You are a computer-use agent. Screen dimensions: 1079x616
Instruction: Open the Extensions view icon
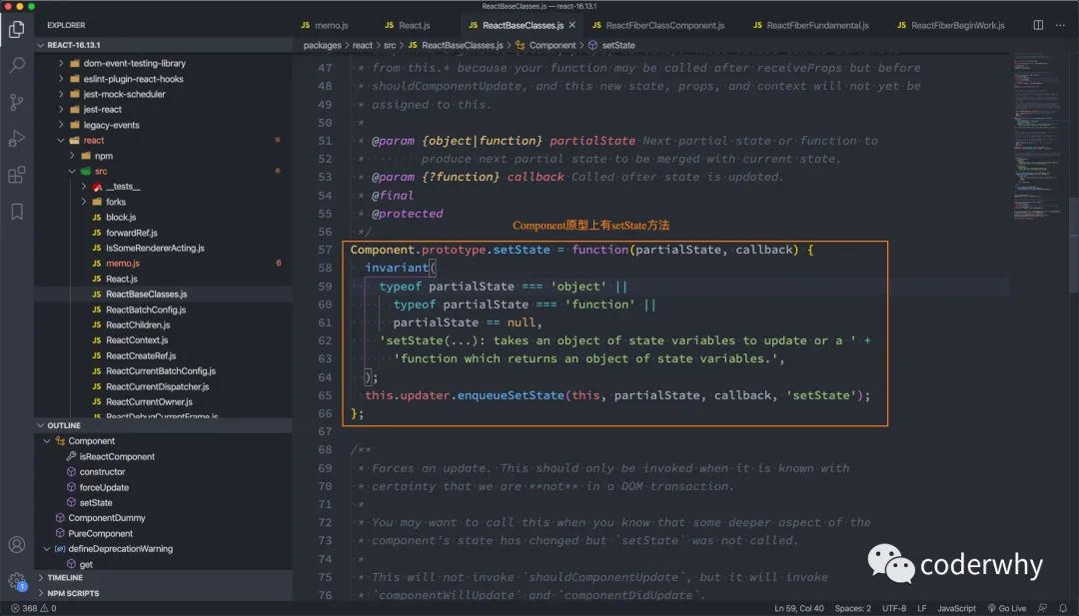17,175
